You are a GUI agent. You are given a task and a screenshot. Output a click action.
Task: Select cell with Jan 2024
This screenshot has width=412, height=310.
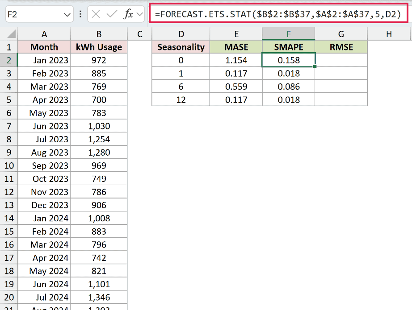(x=44, y=219)
